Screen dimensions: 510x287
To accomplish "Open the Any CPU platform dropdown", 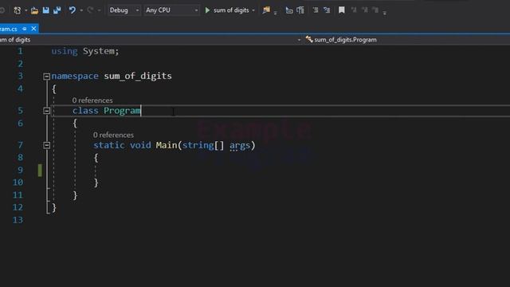I will [x=171, y=10].
